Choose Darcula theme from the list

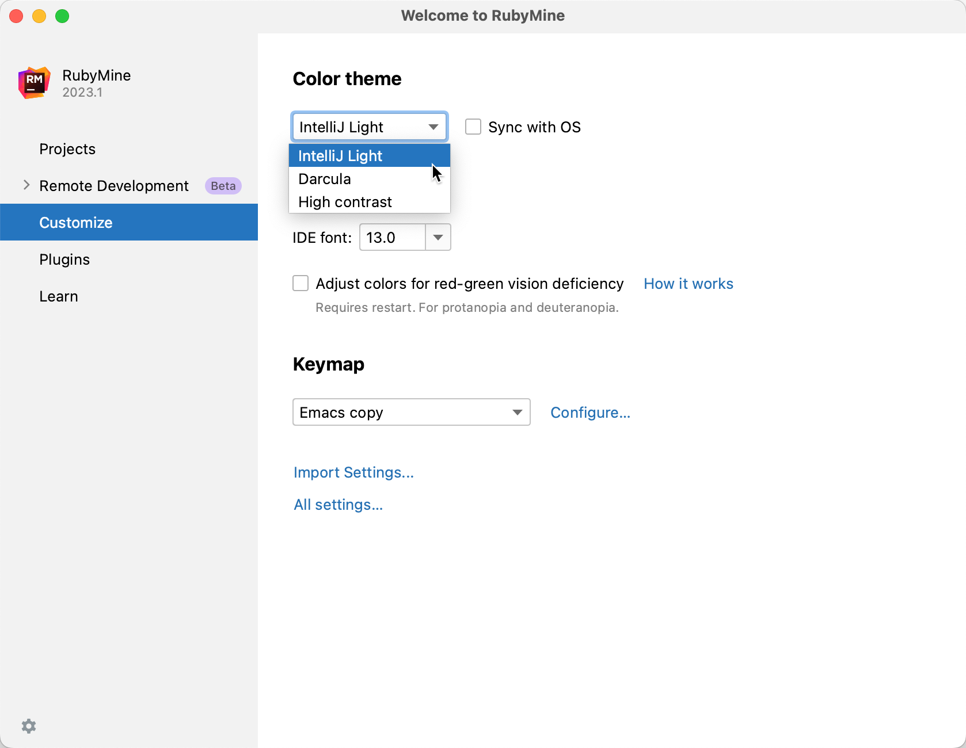tap(370, 179)
